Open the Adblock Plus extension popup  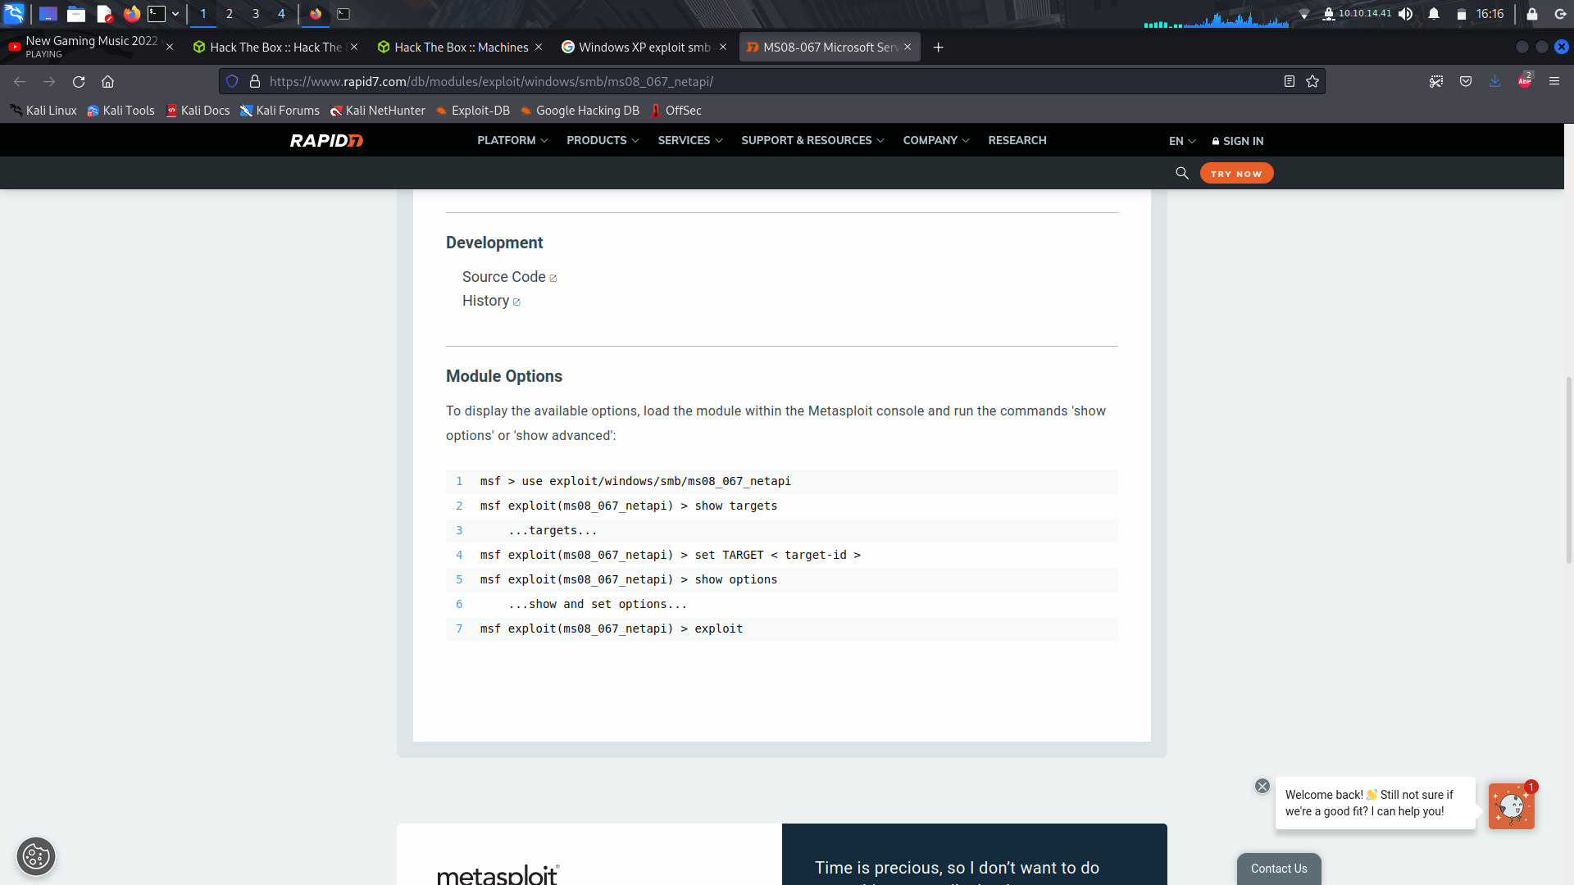(x=1526, y=81)
